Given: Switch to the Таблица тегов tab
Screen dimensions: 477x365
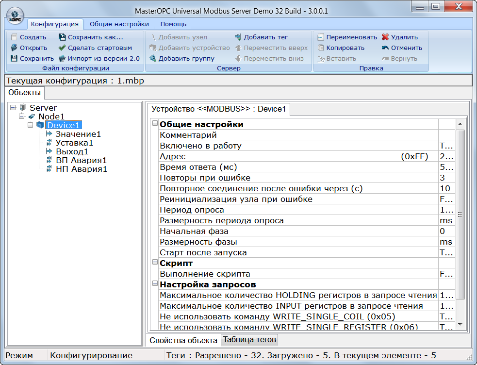Looking at the screenshot, I should [x=249, y=339].
